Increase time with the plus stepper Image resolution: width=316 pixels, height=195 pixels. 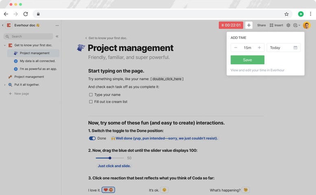tap(259, 48)
